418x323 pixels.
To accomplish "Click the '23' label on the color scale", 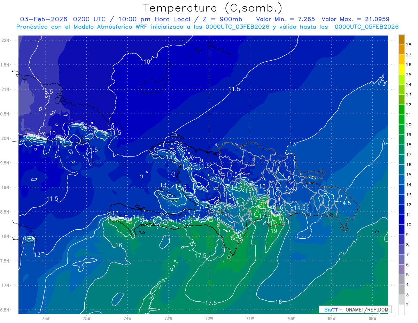I will (409, 95).
